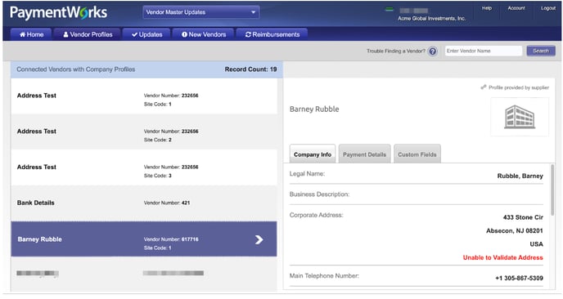Screen dimensions: 563x299
Task: Select Address Test vendor with Site Code 2
Action: click(144, 132)
